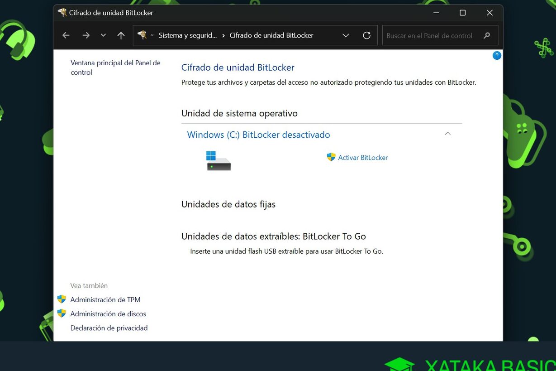
Task: Click the shield icon beside Administración de TPM
Action: click(62, 299)
